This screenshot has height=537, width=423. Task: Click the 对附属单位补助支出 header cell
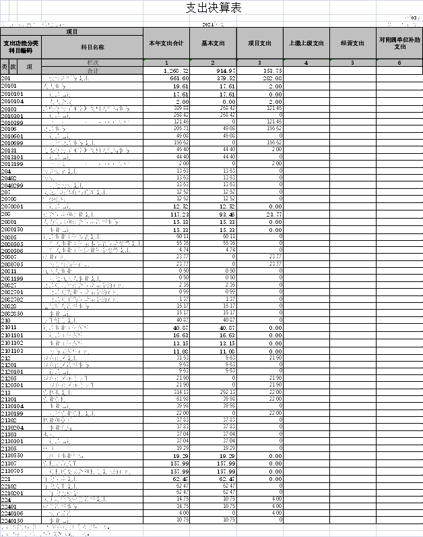coord(399,43)
